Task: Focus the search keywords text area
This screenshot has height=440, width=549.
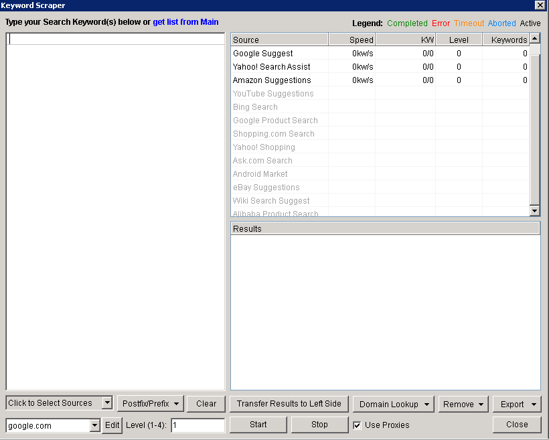Action: click(x=115, y=211)
